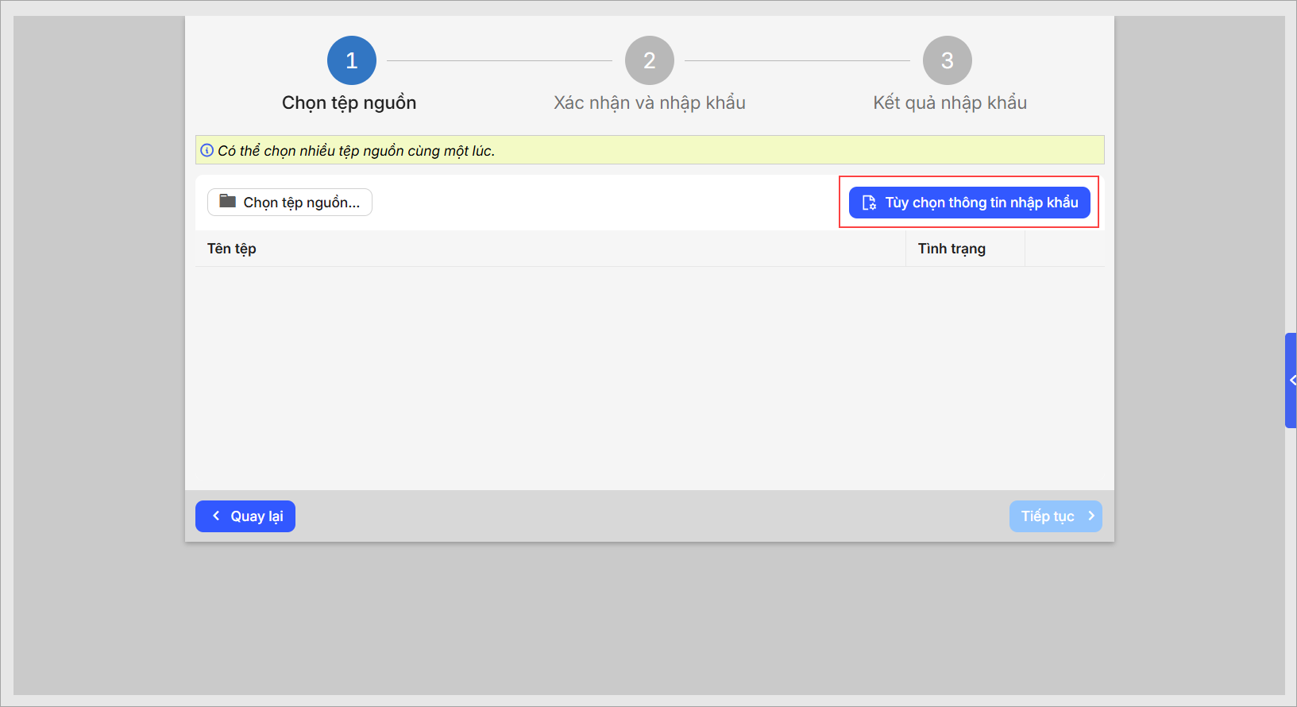1297x707 pixels.
Task: Click the 'Tình trạng' column header
Action: 952,249
